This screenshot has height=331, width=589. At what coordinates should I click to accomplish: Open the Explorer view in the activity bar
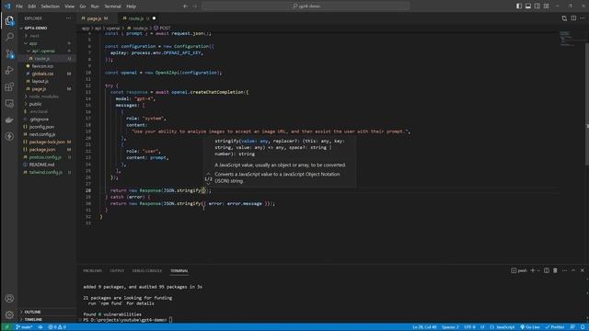pyautogui.click(x=9, y=20)
